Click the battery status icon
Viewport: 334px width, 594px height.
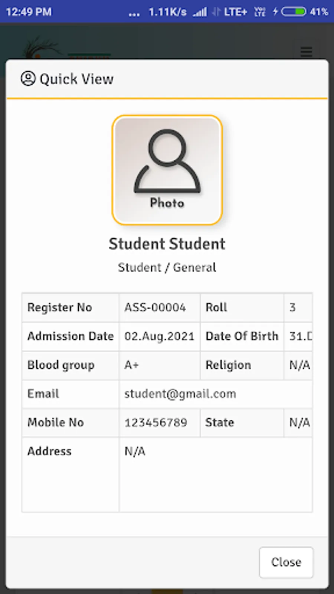coord(293,12)
